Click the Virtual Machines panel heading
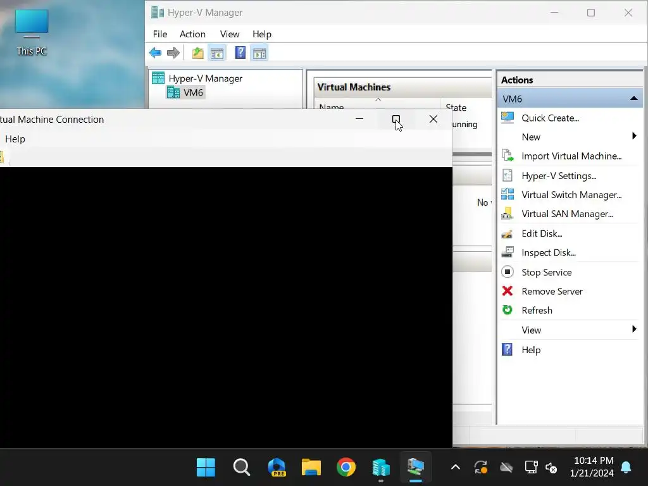This screenshot has width=648, height=486. (354, 87)
